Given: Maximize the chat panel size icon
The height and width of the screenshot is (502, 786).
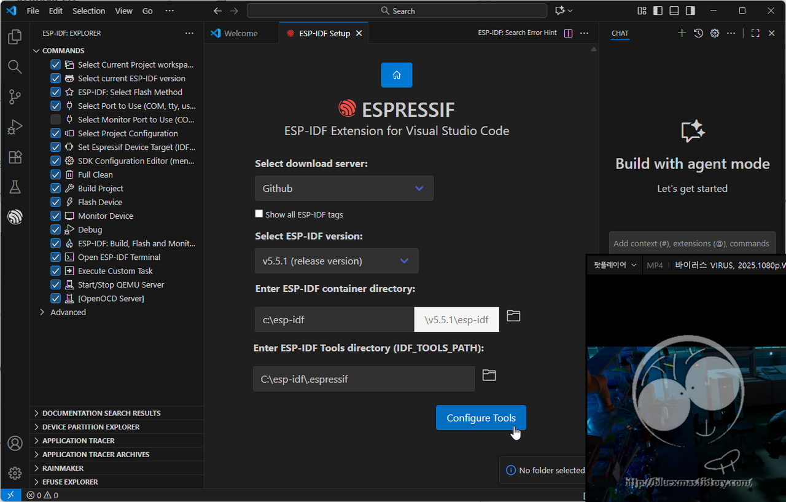Looking at the screenshot, I should tap(755, 33).
